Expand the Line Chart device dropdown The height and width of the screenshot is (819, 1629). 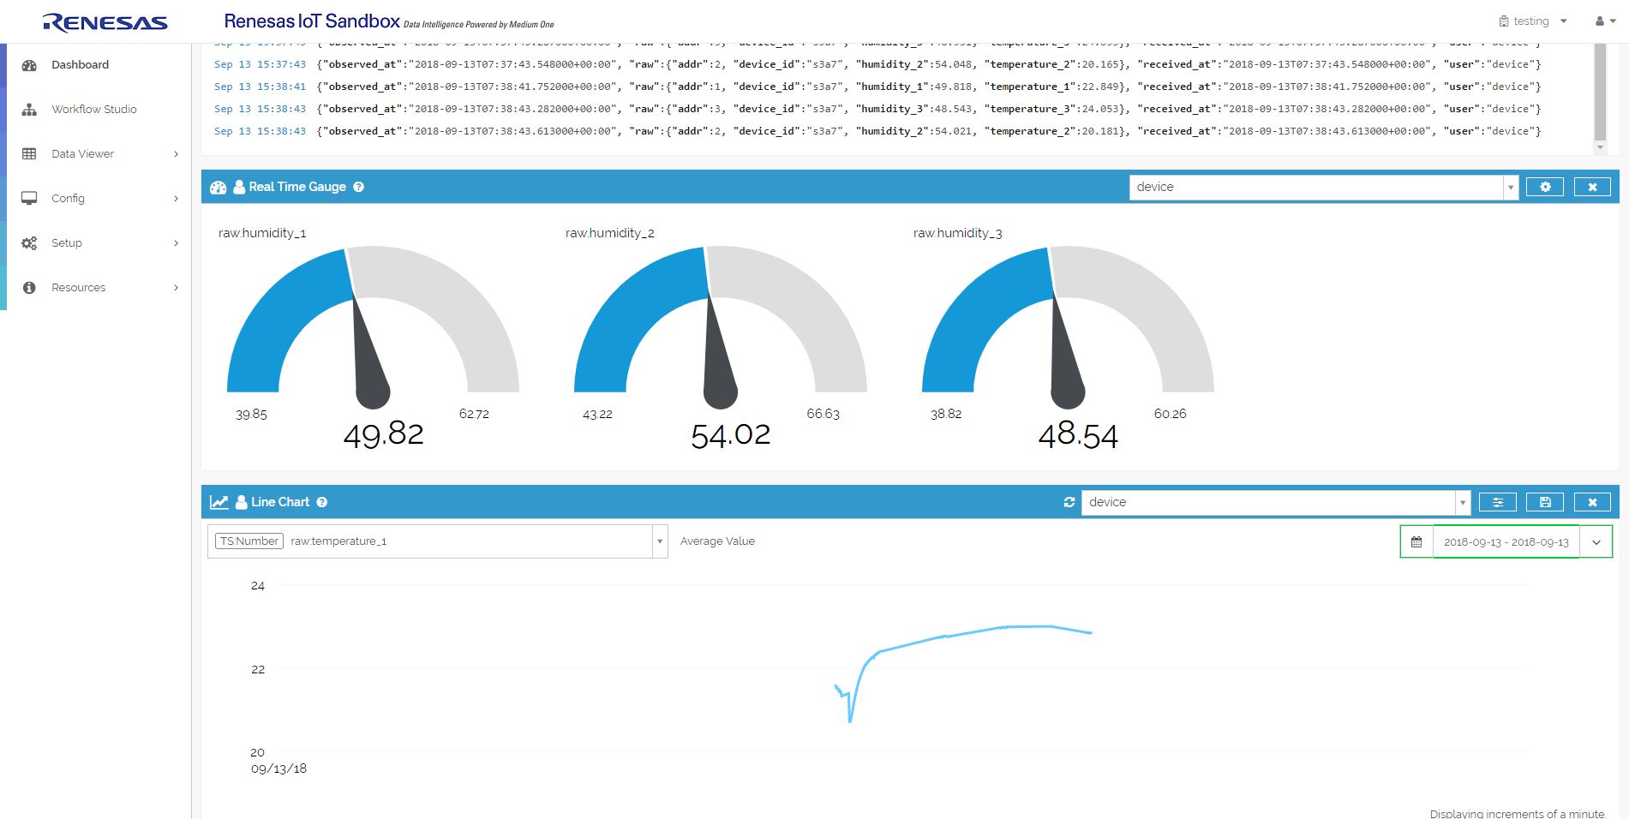(x=1462, y=502)
